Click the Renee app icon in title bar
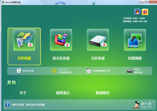 [x=3, y=2]
